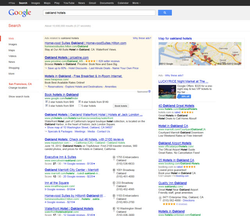Open Executive Inn & Suites listing
The image size is (250, 216).
tap(61, 157)
